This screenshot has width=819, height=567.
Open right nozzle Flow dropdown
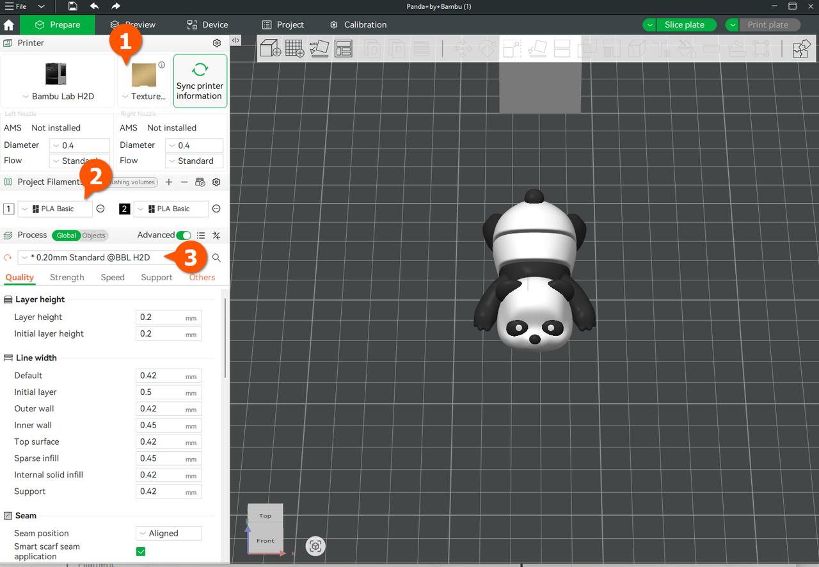pos(194,161)
